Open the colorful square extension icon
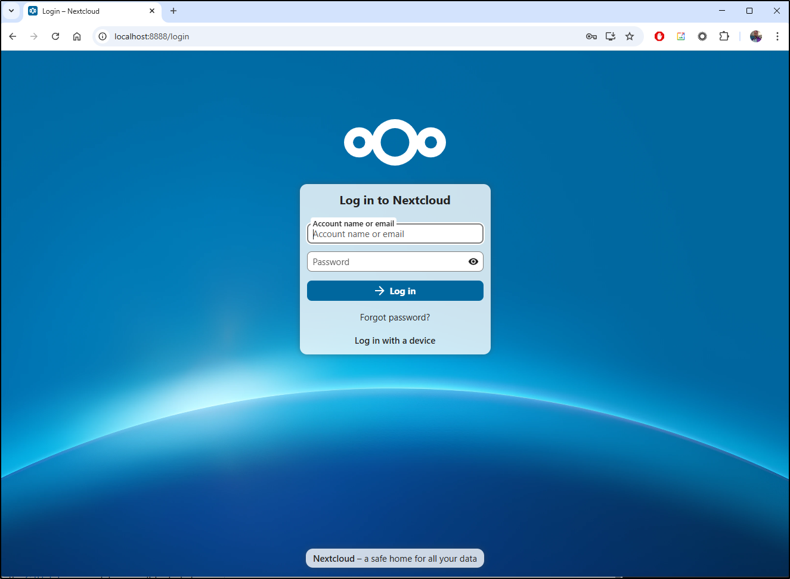 (681, 36)
